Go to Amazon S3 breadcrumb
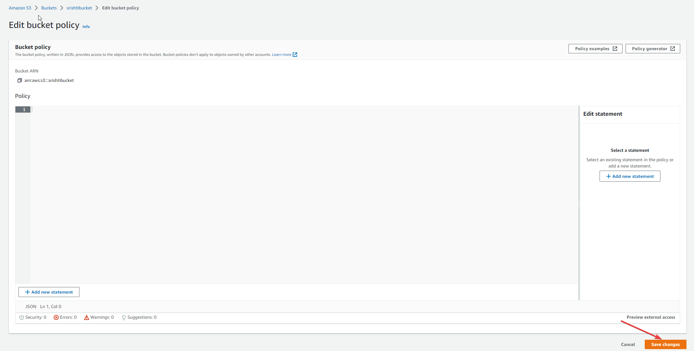This screenshot has width=694, height=351. click(20, 8)
